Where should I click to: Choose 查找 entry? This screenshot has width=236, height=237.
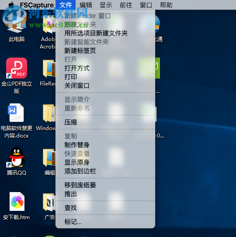click(105, 208)
